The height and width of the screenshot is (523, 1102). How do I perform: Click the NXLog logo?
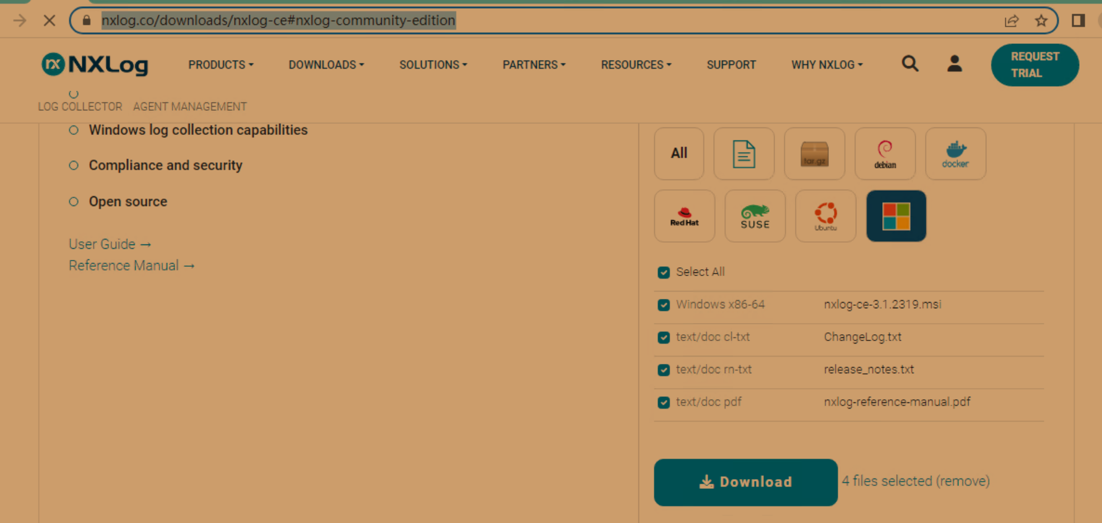click(x=95, y=64)
